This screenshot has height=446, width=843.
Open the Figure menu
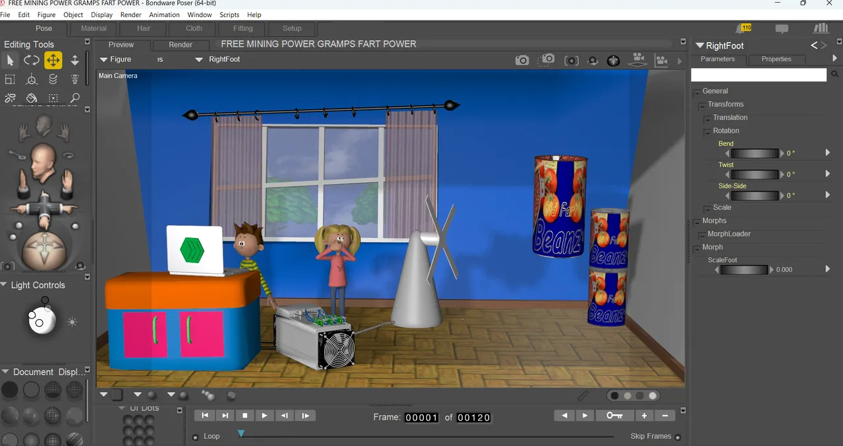(46, 14)
